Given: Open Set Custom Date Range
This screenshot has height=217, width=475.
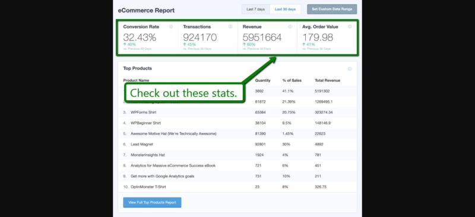Looking at the screenshot, I should [332, 9].
